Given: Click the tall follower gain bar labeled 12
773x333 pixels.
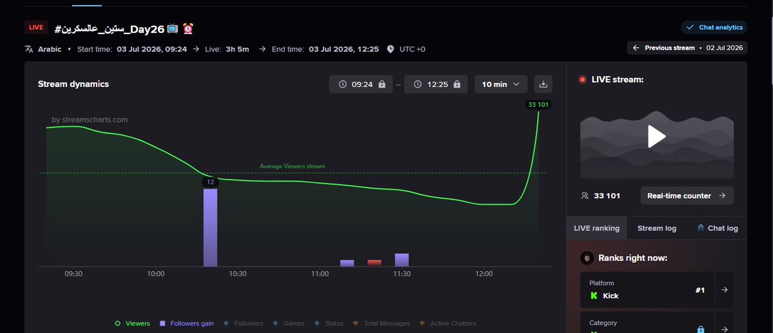Looking at the screenshot, I should [x=210, y=227].
